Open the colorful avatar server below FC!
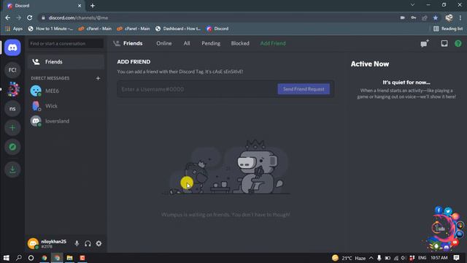This screenshot has height=263, width=467. coord(12,89)
